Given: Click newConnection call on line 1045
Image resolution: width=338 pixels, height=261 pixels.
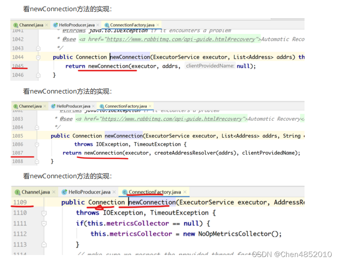Looking at the screenshot, I should tap(108, 66).
